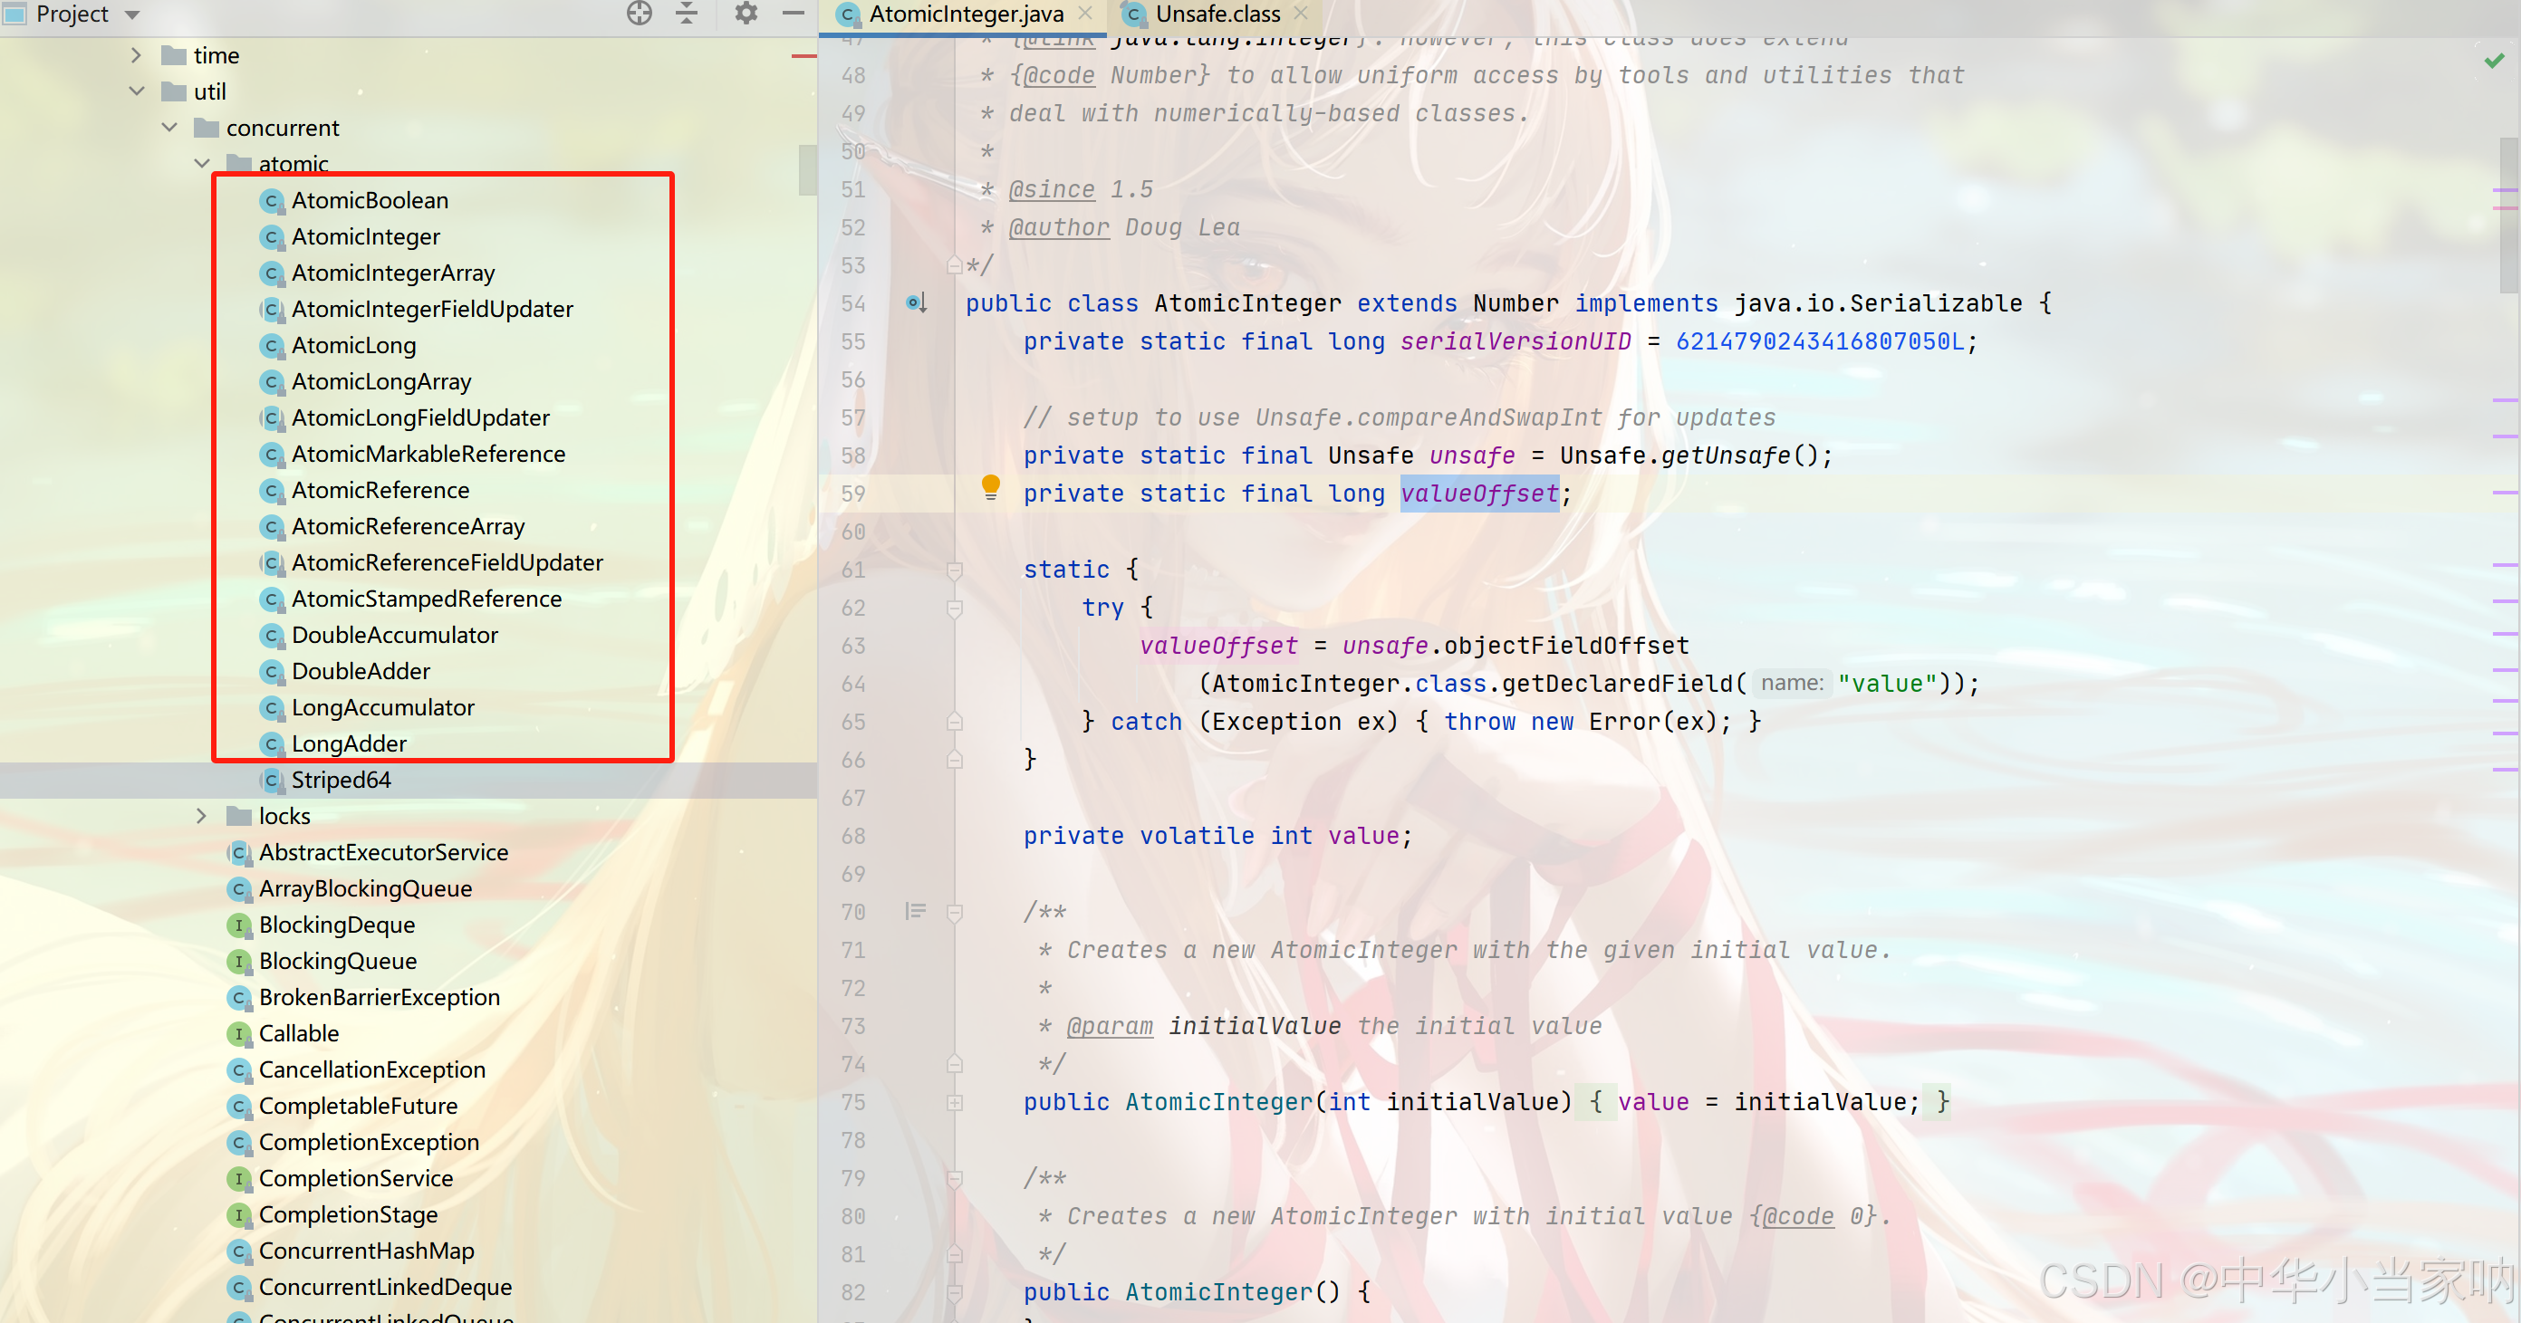Image resolution: width=2521 pixels, height=1323 pixels.
Task: Click the class icon next to AtomicBoolean
Action: [271, 201]
